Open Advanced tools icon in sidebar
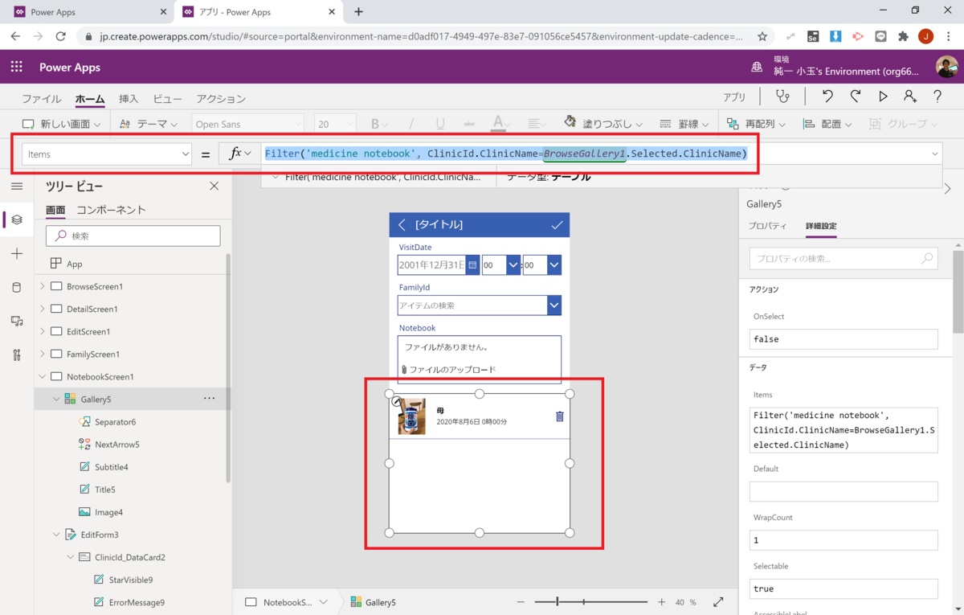This screenshot has height=615, width=964. [x=17, y=355]
